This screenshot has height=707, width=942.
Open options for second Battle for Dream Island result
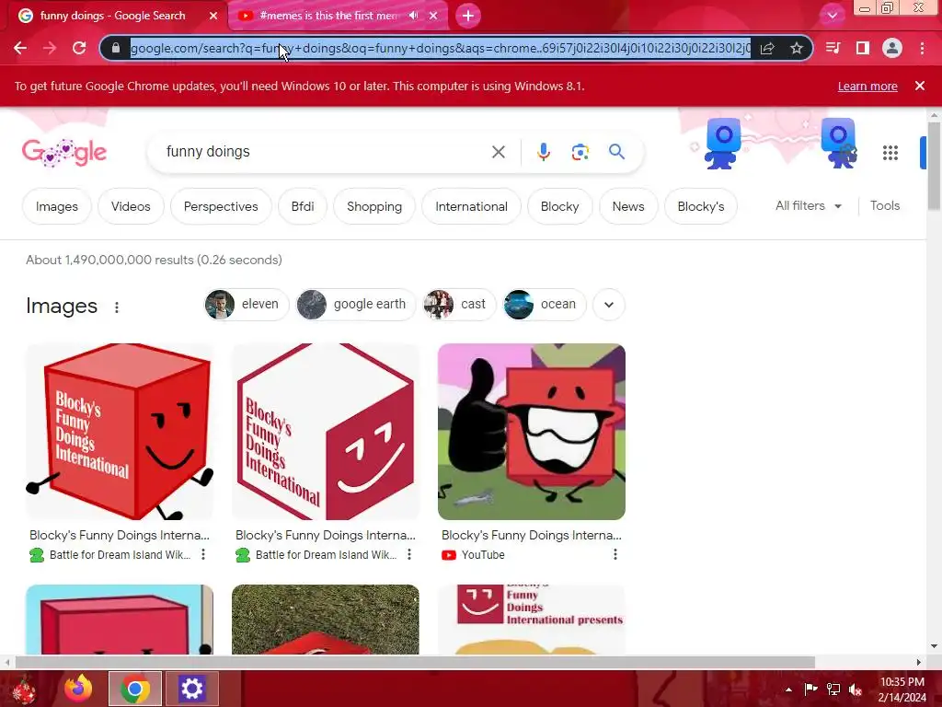tap(409, 554)
